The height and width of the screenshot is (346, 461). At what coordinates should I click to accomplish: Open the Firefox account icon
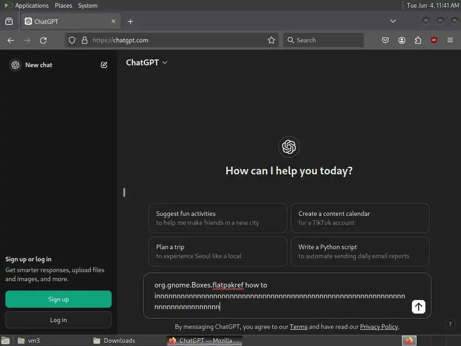click(x=402, y=40)
